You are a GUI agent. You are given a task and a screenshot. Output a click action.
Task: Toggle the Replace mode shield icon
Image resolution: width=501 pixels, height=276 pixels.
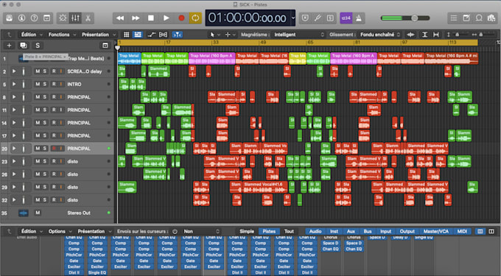pyautogui.click(x=305, y=18)
